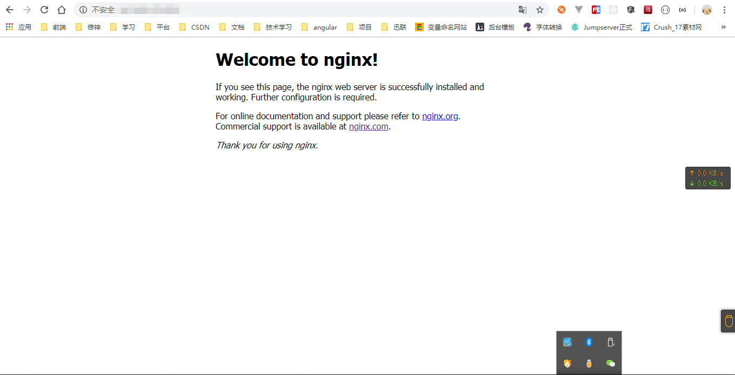
Task: Open the Vue devtools extension
Action: [x=579, y=10]
